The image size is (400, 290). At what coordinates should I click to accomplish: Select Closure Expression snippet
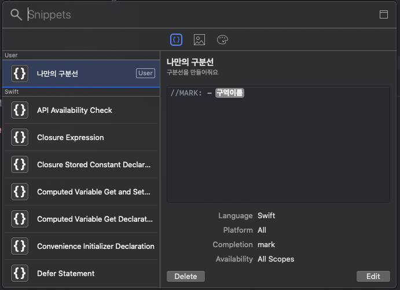click(x=81, y=138)
